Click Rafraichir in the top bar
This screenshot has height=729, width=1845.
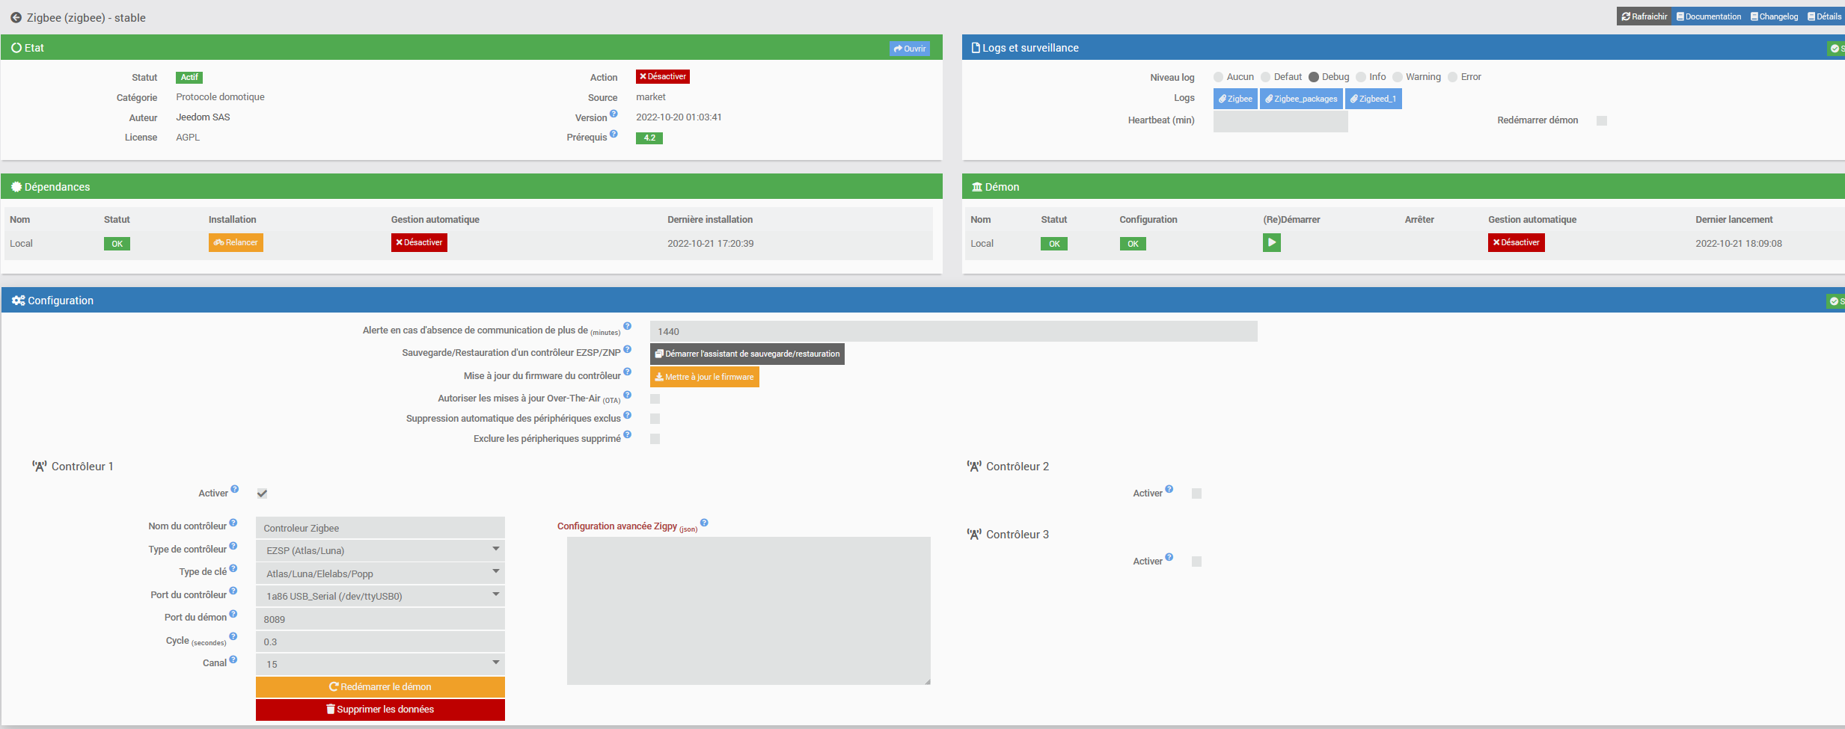tap(1644, 16)
